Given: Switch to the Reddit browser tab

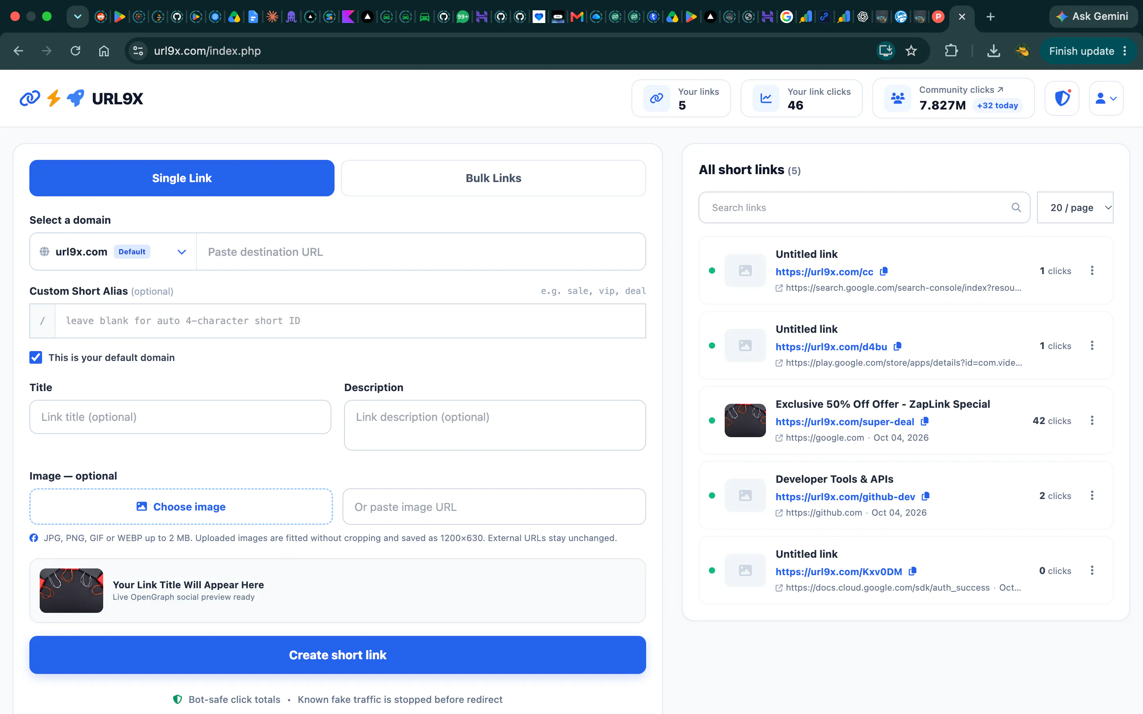Looking at the screenshot, I should pos(100,17).
